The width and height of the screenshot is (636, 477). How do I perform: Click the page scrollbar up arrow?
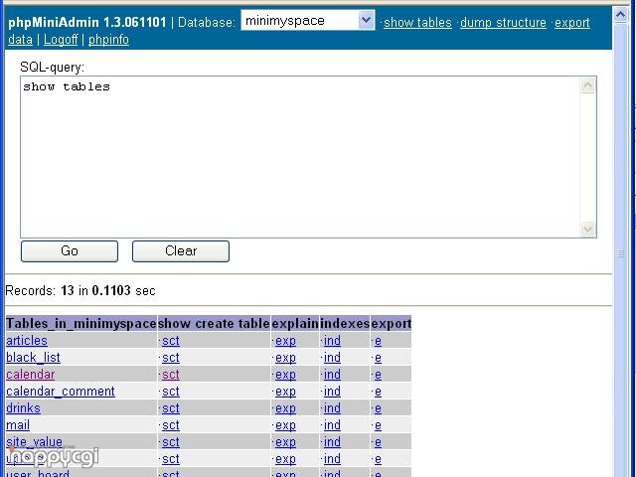click(620, 15)
